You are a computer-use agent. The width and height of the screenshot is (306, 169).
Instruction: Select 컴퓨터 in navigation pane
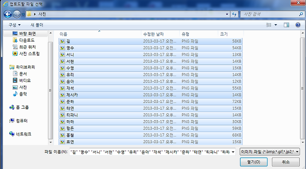(x=18, y=121)
